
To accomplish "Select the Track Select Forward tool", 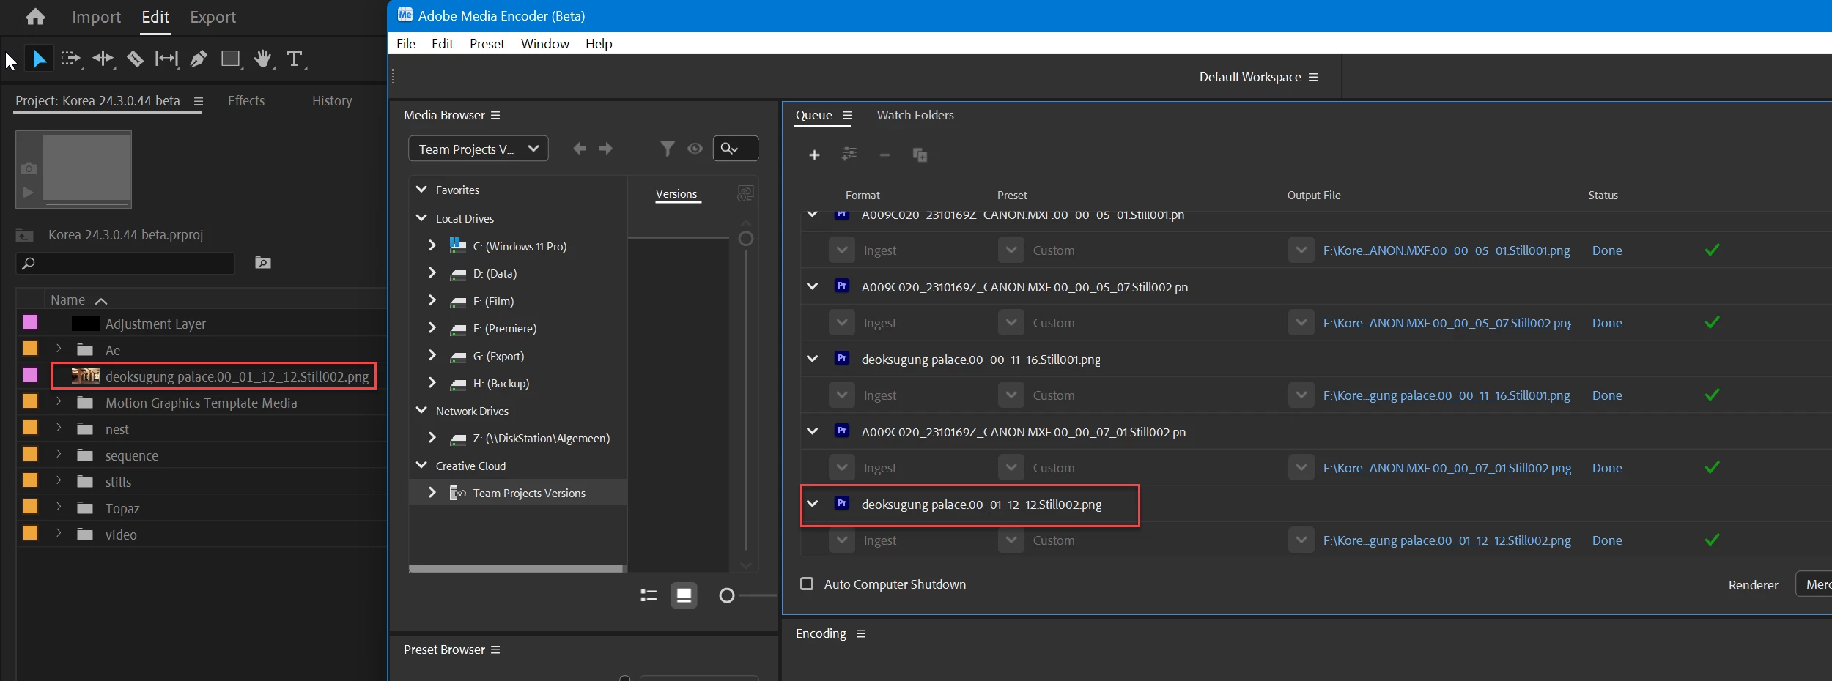I will [71, 59].
